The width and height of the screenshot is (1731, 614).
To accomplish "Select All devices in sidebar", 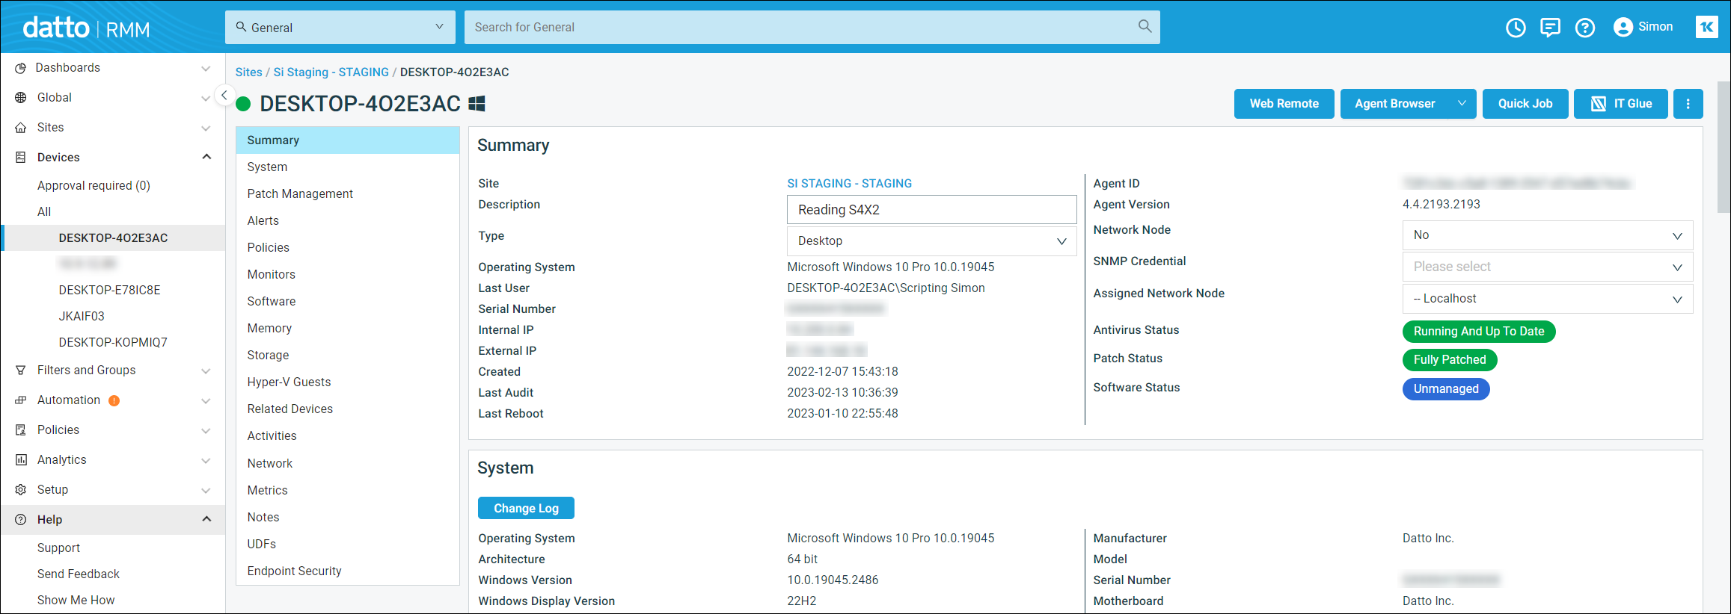I will tap(44, 212).
